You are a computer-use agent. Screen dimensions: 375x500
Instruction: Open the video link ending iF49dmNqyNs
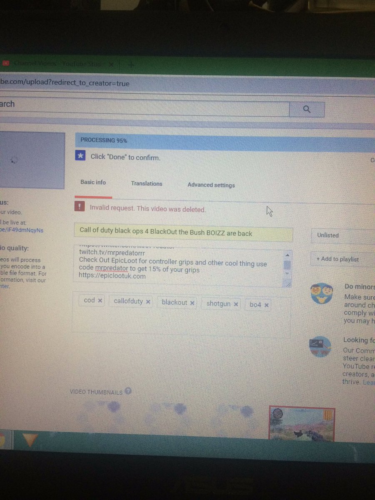tap(21, 230)
